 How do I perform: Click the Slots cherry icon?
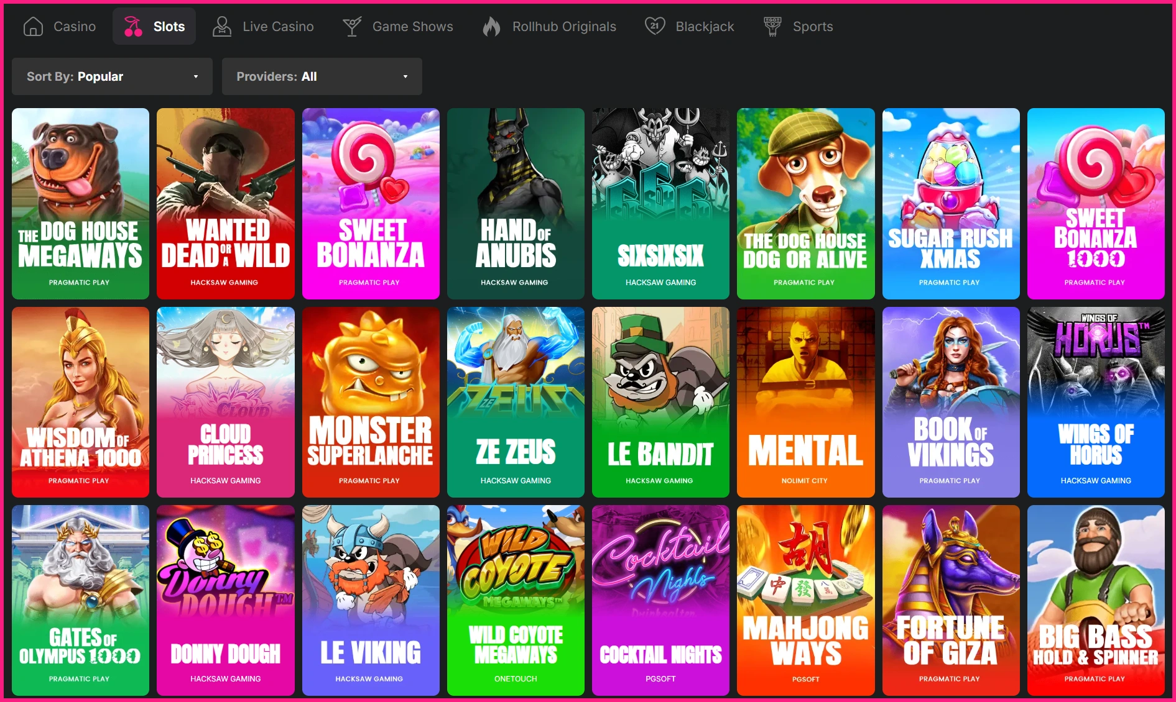tap(133, 26)
